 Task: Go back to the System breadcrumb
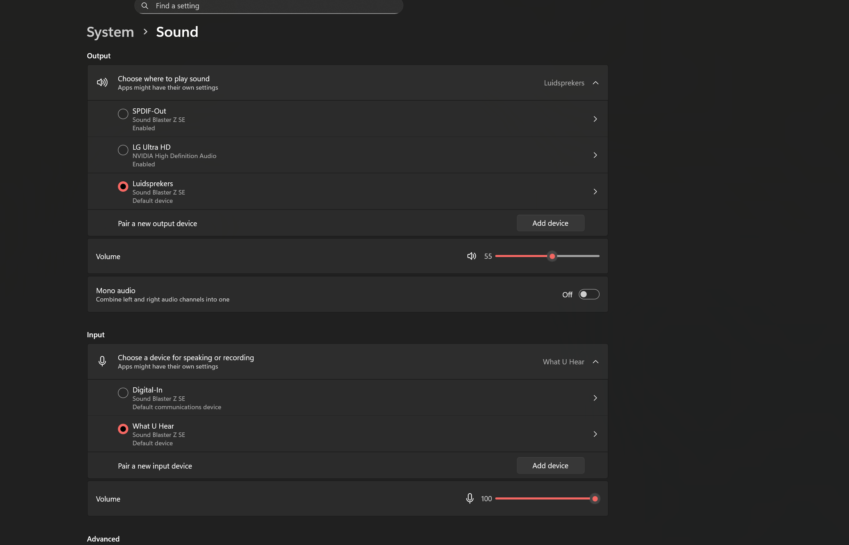point(110,32)
